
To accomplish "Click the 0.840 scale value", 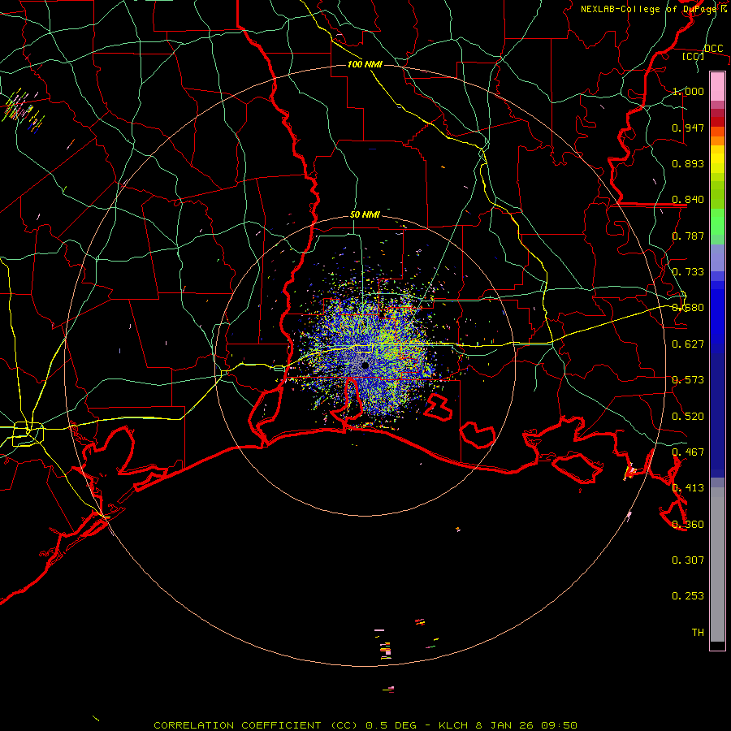I will [688, 200].
